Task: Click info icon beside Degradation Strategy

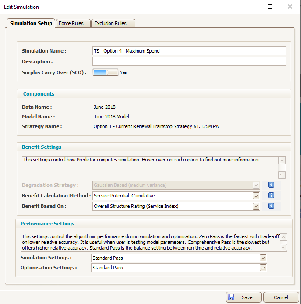Action: [271, 185]
